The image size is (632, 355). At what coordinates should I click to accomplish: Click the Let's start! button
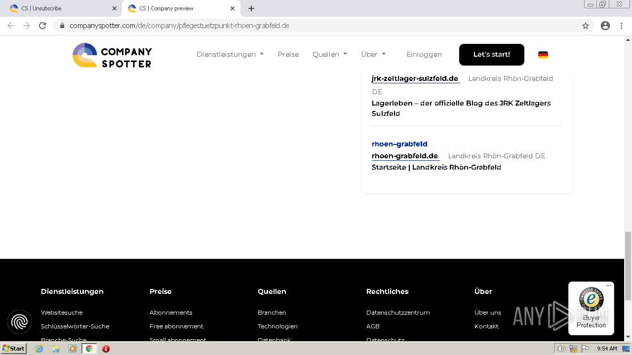pyautogui.click(x=492, y=54)
